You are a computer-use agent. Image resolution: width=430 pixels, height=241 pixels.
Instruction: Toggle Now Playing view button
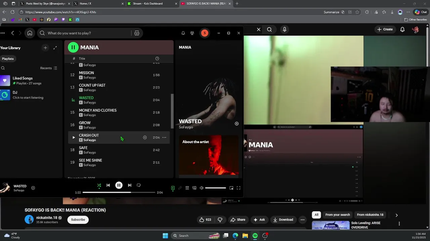click(x=173, y=188)
